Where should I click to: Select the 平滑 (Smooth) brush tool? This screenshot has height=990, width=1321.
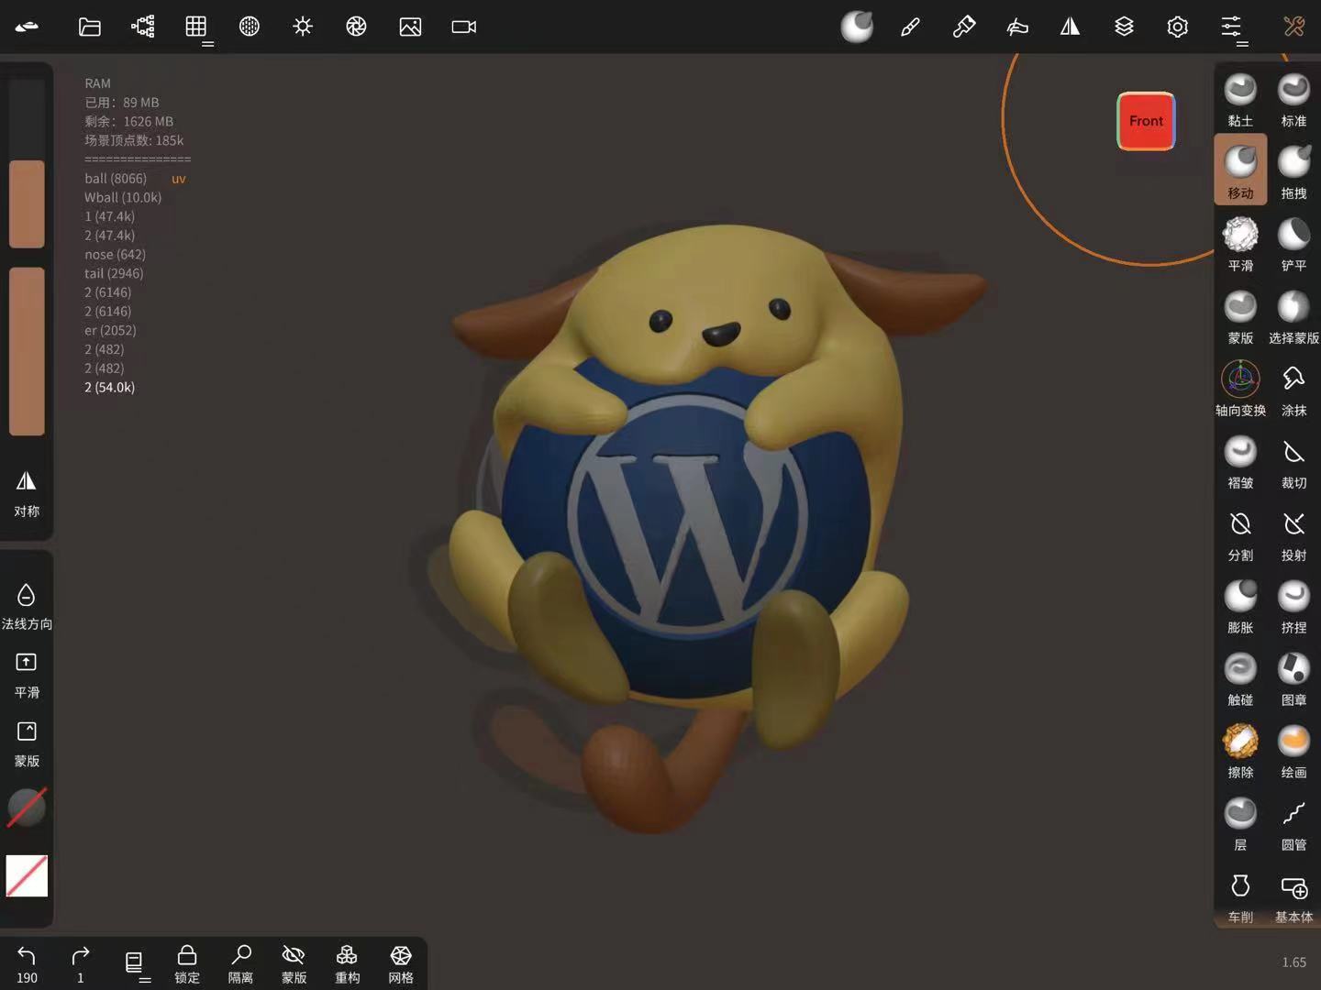click(1240, 244)
